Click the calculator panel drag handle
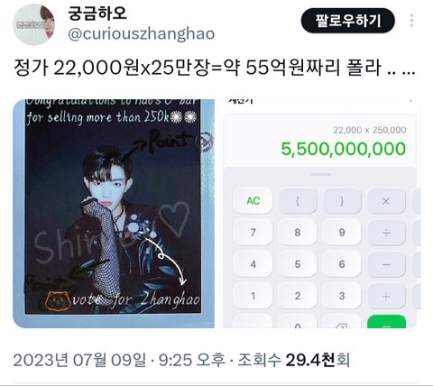Viewport: 433px width, 386px height. pos(320,174)
